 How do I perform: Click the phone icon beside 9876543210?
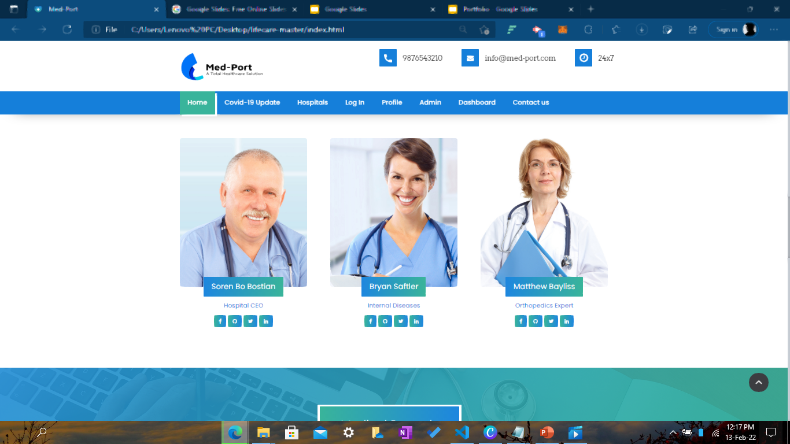pos(387,58)
